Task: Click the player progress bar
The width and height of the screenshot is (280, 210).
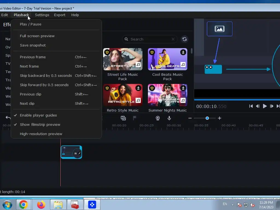Action: (237, 100)
